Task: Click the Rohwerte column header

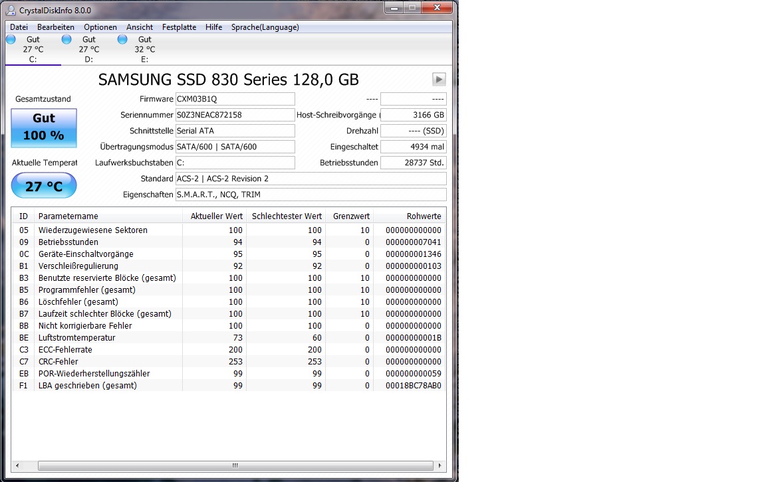Action: point(410,216)
